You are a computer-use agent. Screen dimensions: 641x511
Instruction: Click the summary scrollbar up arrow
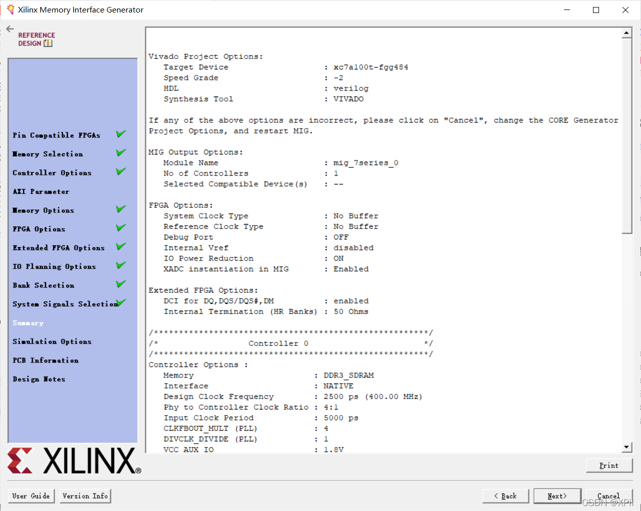[x=627, y=33]
